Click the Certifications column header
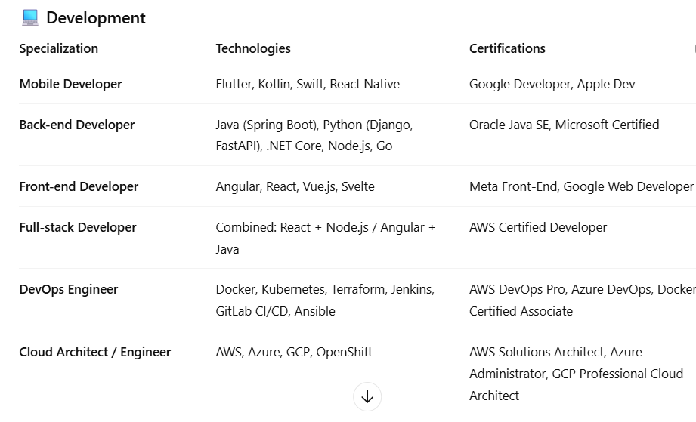Image resolution: width=696 pixels, height=422 pixels. pos(507,48)
